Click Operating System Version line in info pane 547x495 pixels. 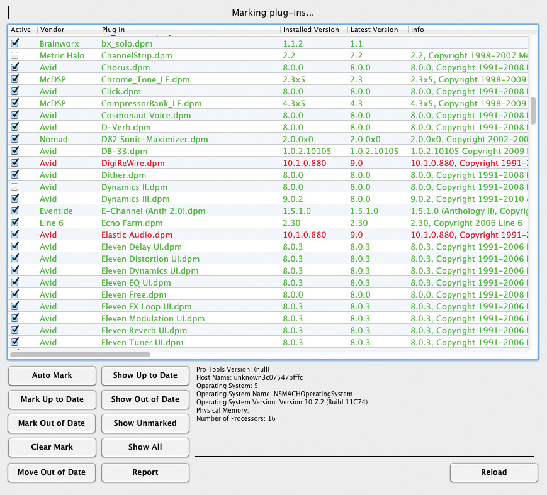tap(282, 402)
